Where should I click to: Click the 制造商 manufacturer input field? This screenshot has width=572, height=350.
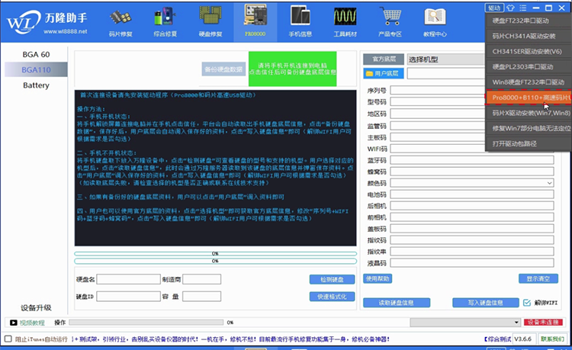point(201,280)
